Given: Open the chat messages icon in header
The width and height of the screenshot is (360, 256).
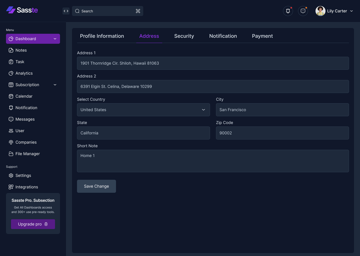Looking at the screenshot, I should point(303,11).
